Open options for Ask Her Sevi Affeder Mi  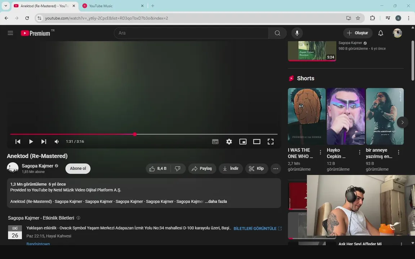click(401, 244)
